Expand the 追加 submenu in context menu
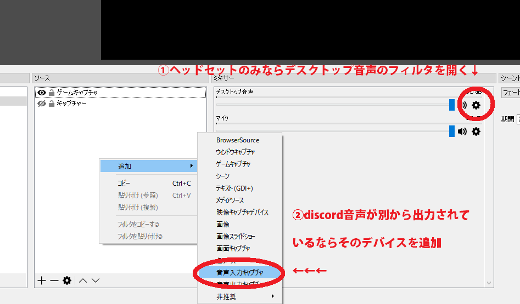The width and height of the screenshot is (520, 304). click(x=148, y=166)
